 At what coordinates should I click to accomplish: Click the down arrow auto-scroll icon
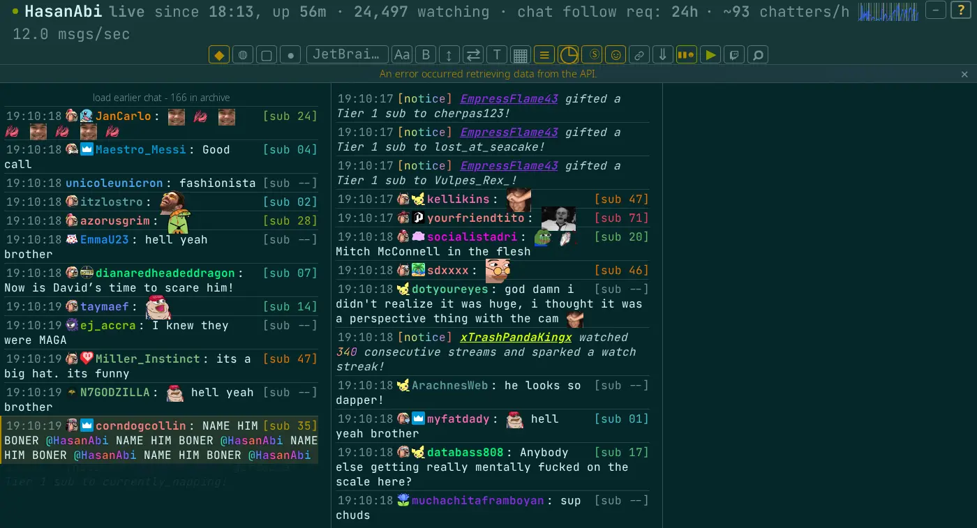coord(663,54)
